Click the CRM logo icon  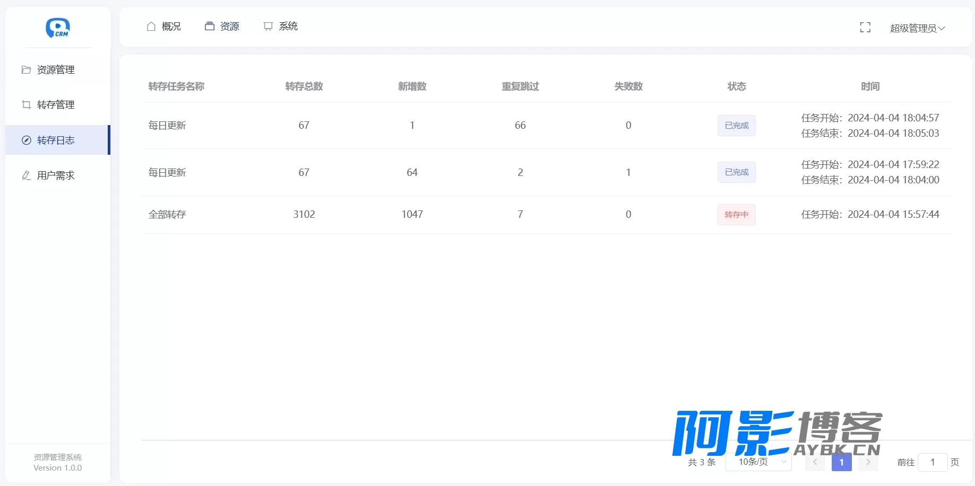pyautogui.click(x=58, y=28)
